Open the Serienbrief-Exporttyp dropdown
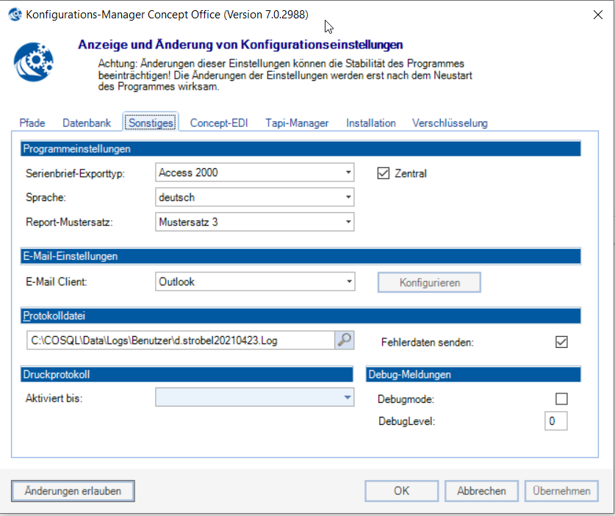This screenshot has width=615, height=516. (348, 173)
